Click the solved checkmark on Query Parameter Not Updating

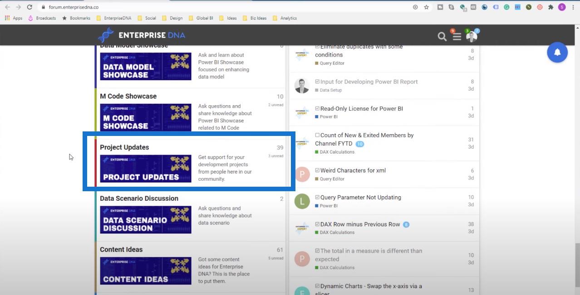[x=317, y=198]
